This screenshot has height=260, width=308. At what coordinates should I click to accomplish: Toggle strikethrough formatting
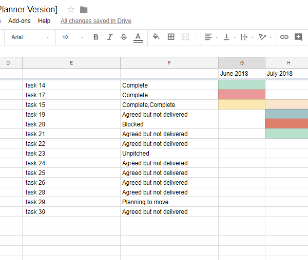123,37
